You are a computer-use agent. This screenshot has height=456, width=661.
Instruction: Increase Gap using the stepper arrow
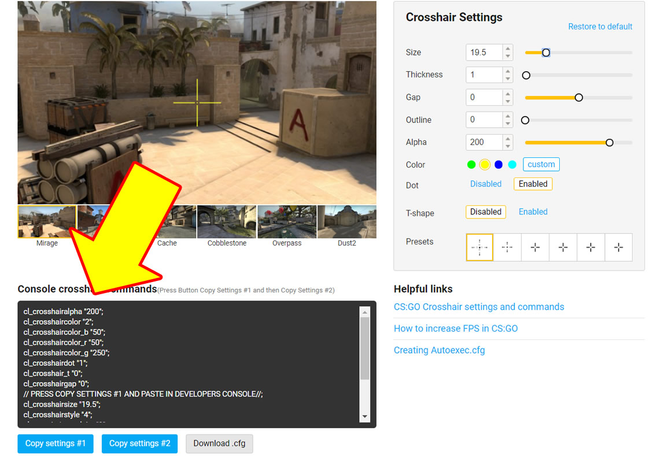click(507, 94)
